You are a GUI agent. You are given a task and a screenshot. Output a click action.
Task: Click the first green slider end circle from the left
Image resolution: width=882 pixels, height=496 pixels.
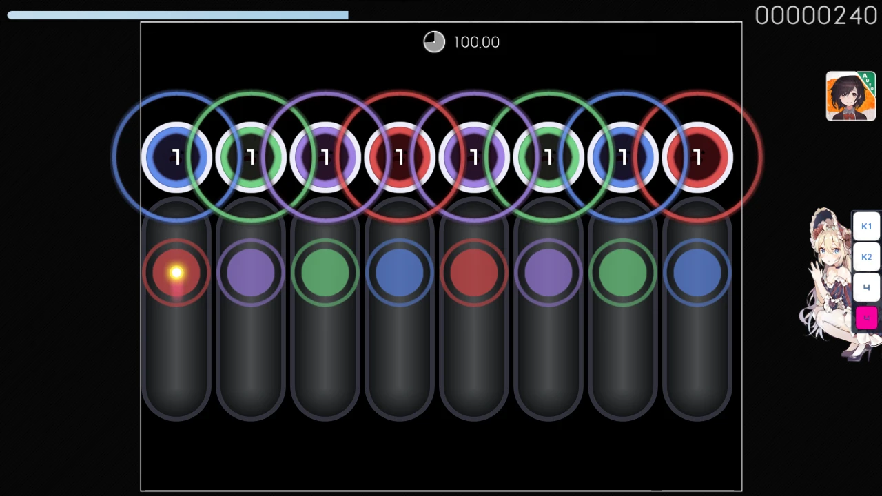(325, 273)
